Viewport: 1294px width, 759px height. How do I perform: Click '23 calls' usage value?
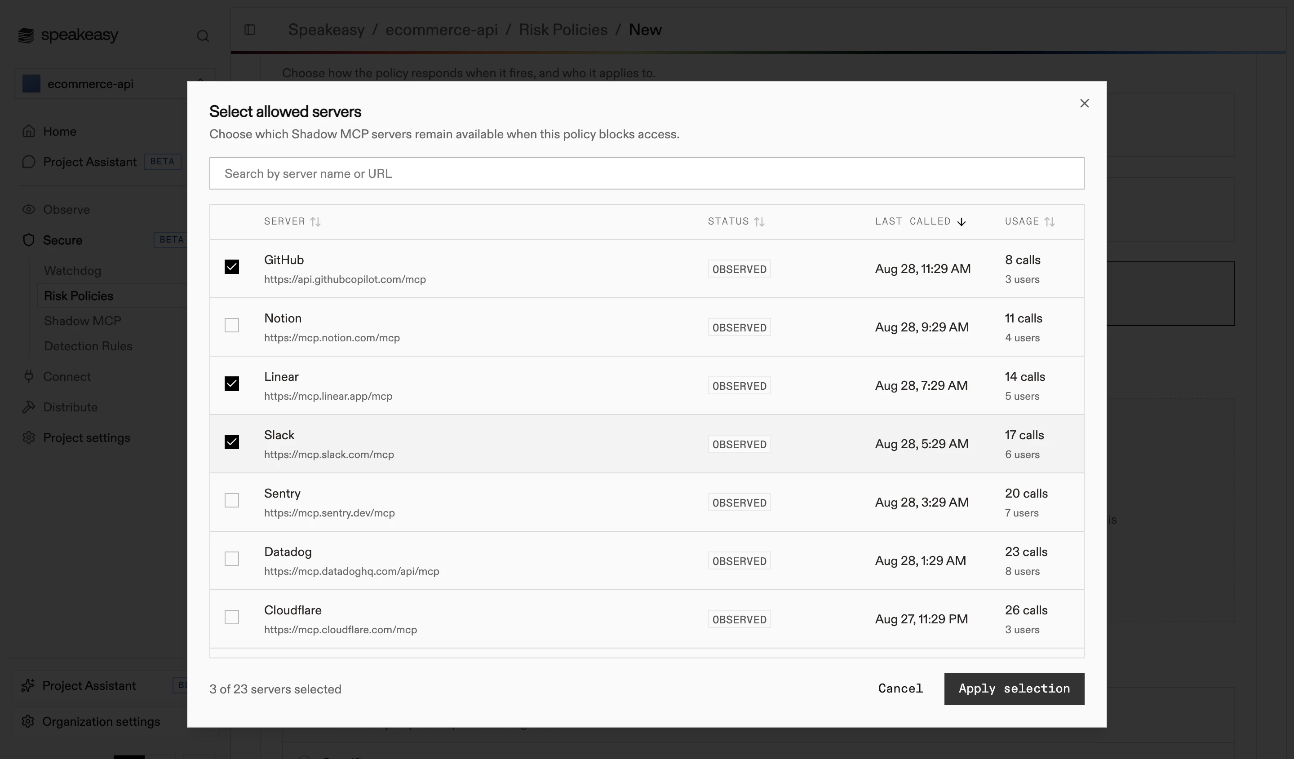pos(1026,552)
